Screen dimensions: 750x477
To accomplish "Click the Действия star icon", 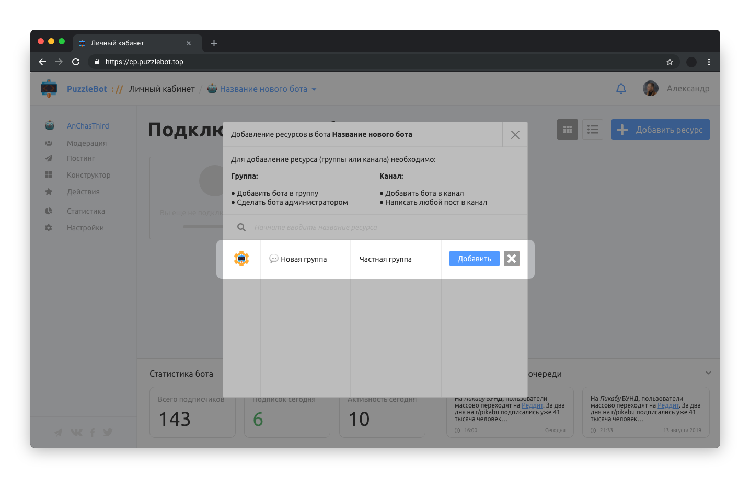I will point(49,192).
